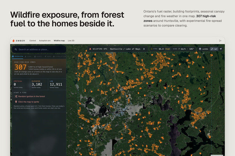Select the Overview tab

click(x=18, y=56)
